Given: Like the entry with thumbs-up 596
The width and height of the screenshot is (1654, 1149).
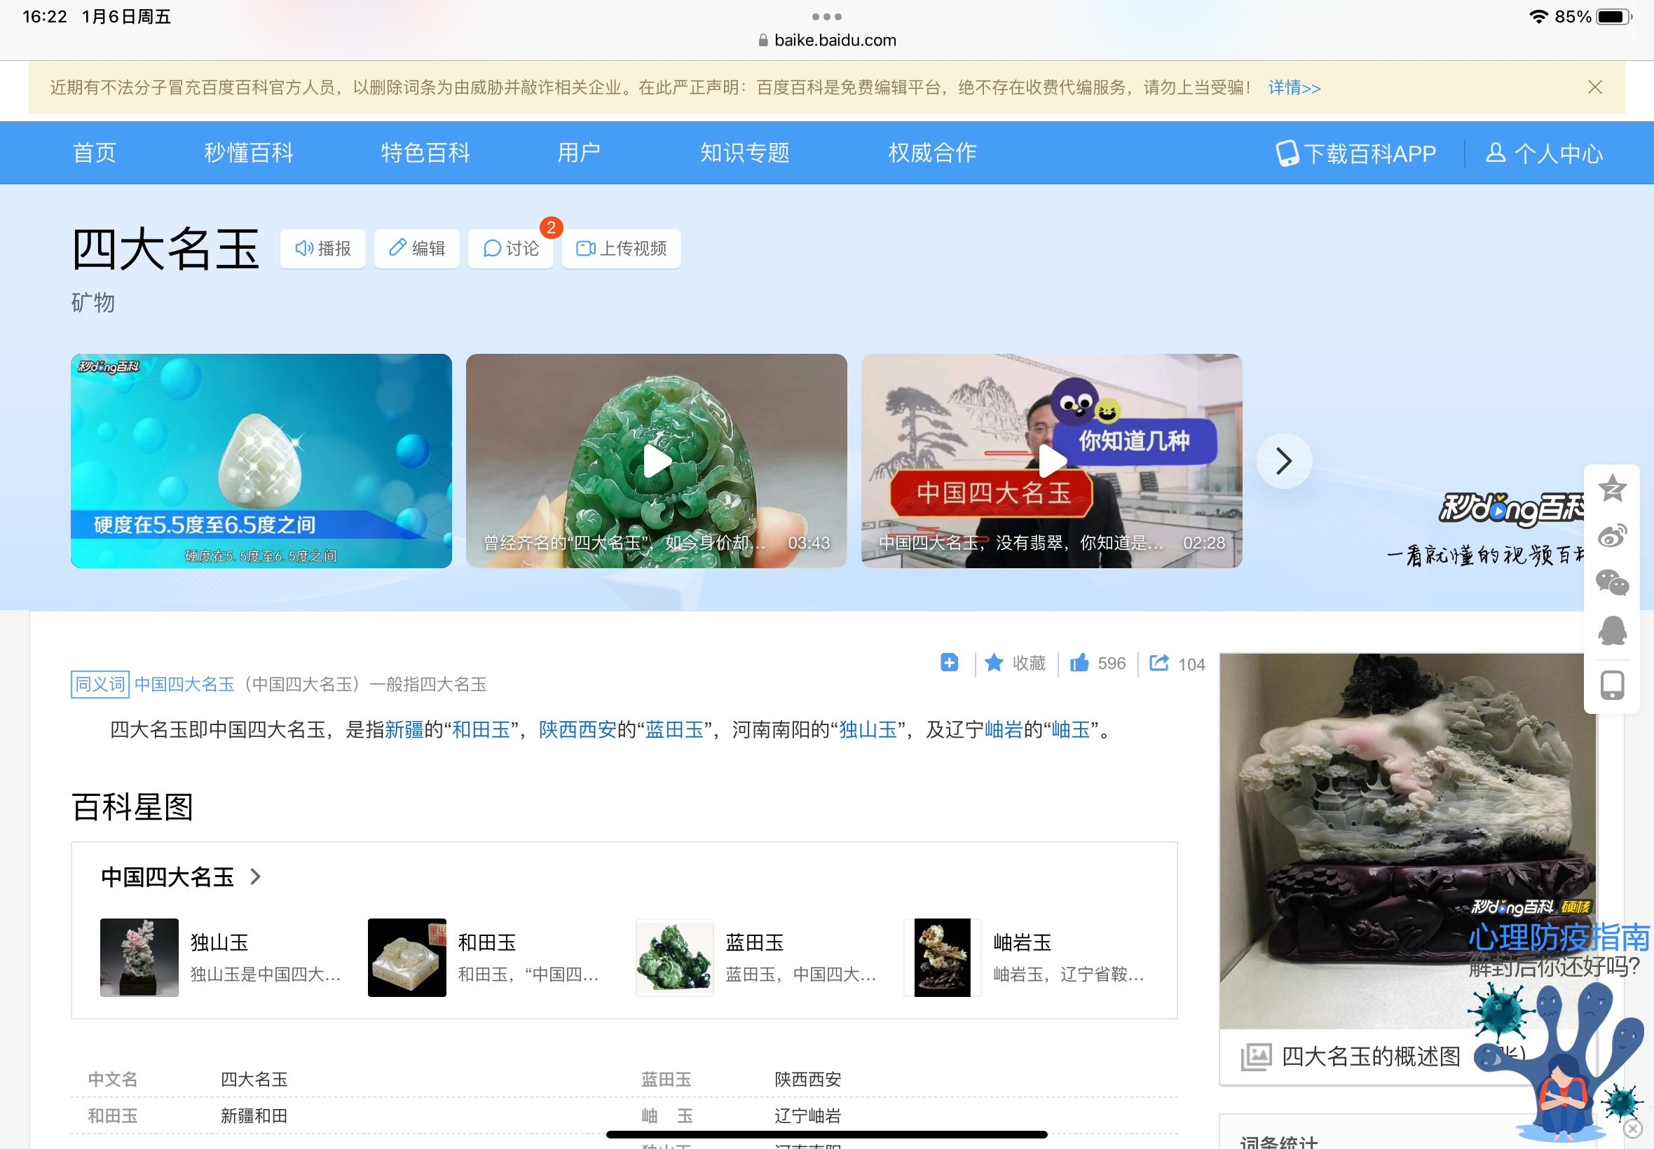Looking at the screenshot, I should [x=1098, y=663].
